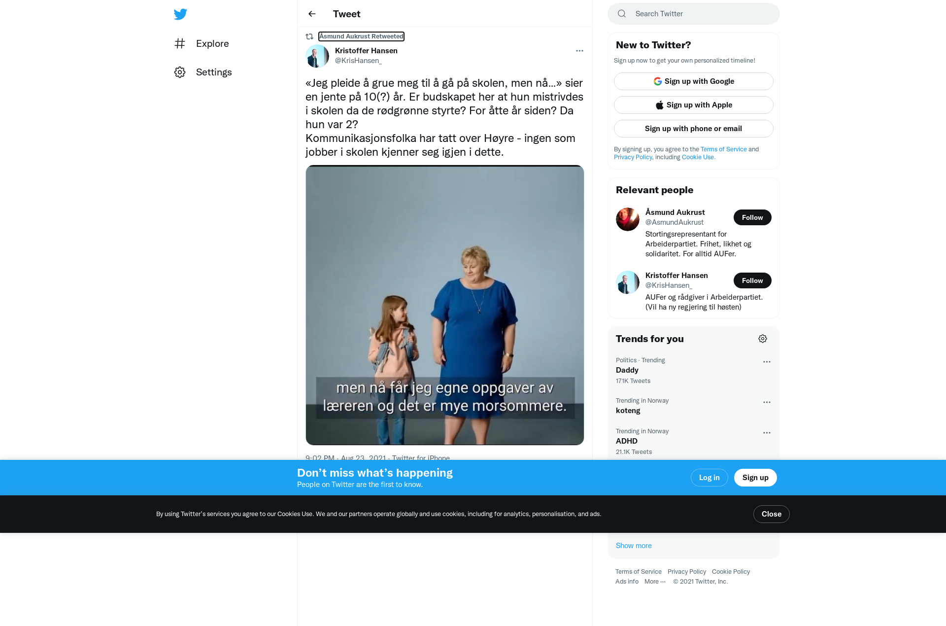Follow Åsmund Aukrust
Screen dimensions: 946x626
click(x=752, y=217)
